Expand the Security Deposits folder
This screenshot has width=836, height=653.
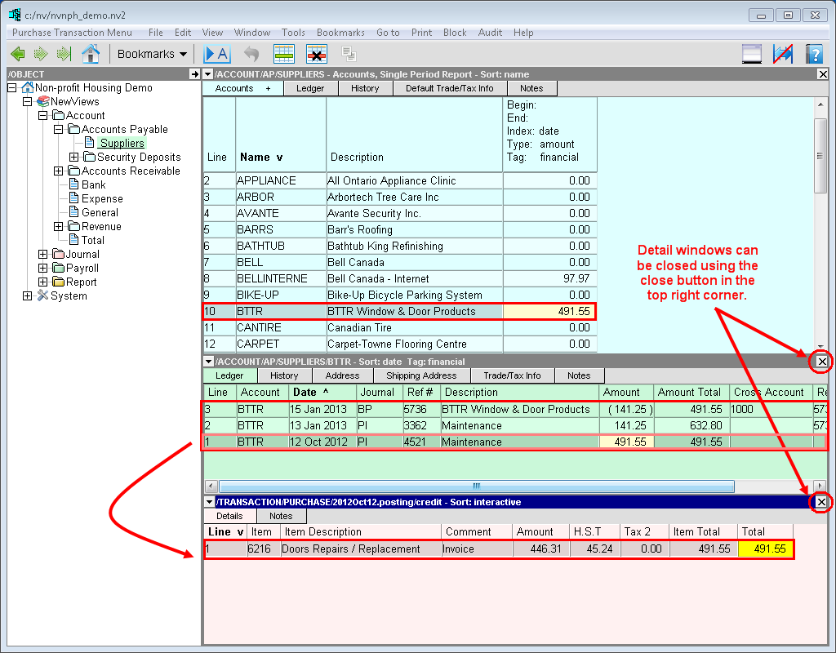(x=74, y=158)
